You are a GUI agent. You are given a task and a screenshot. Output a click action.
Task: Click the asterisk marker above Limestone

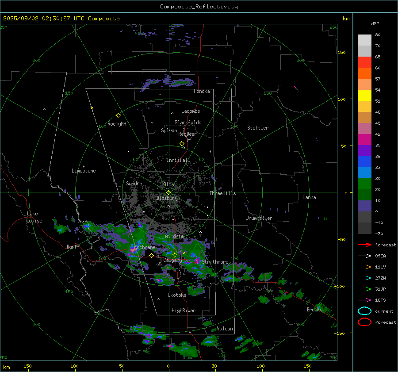pos(84,167)
